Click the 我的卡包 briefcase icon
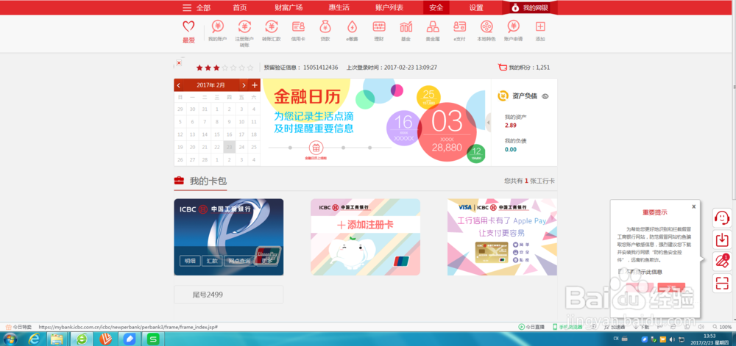 [179, 181]
